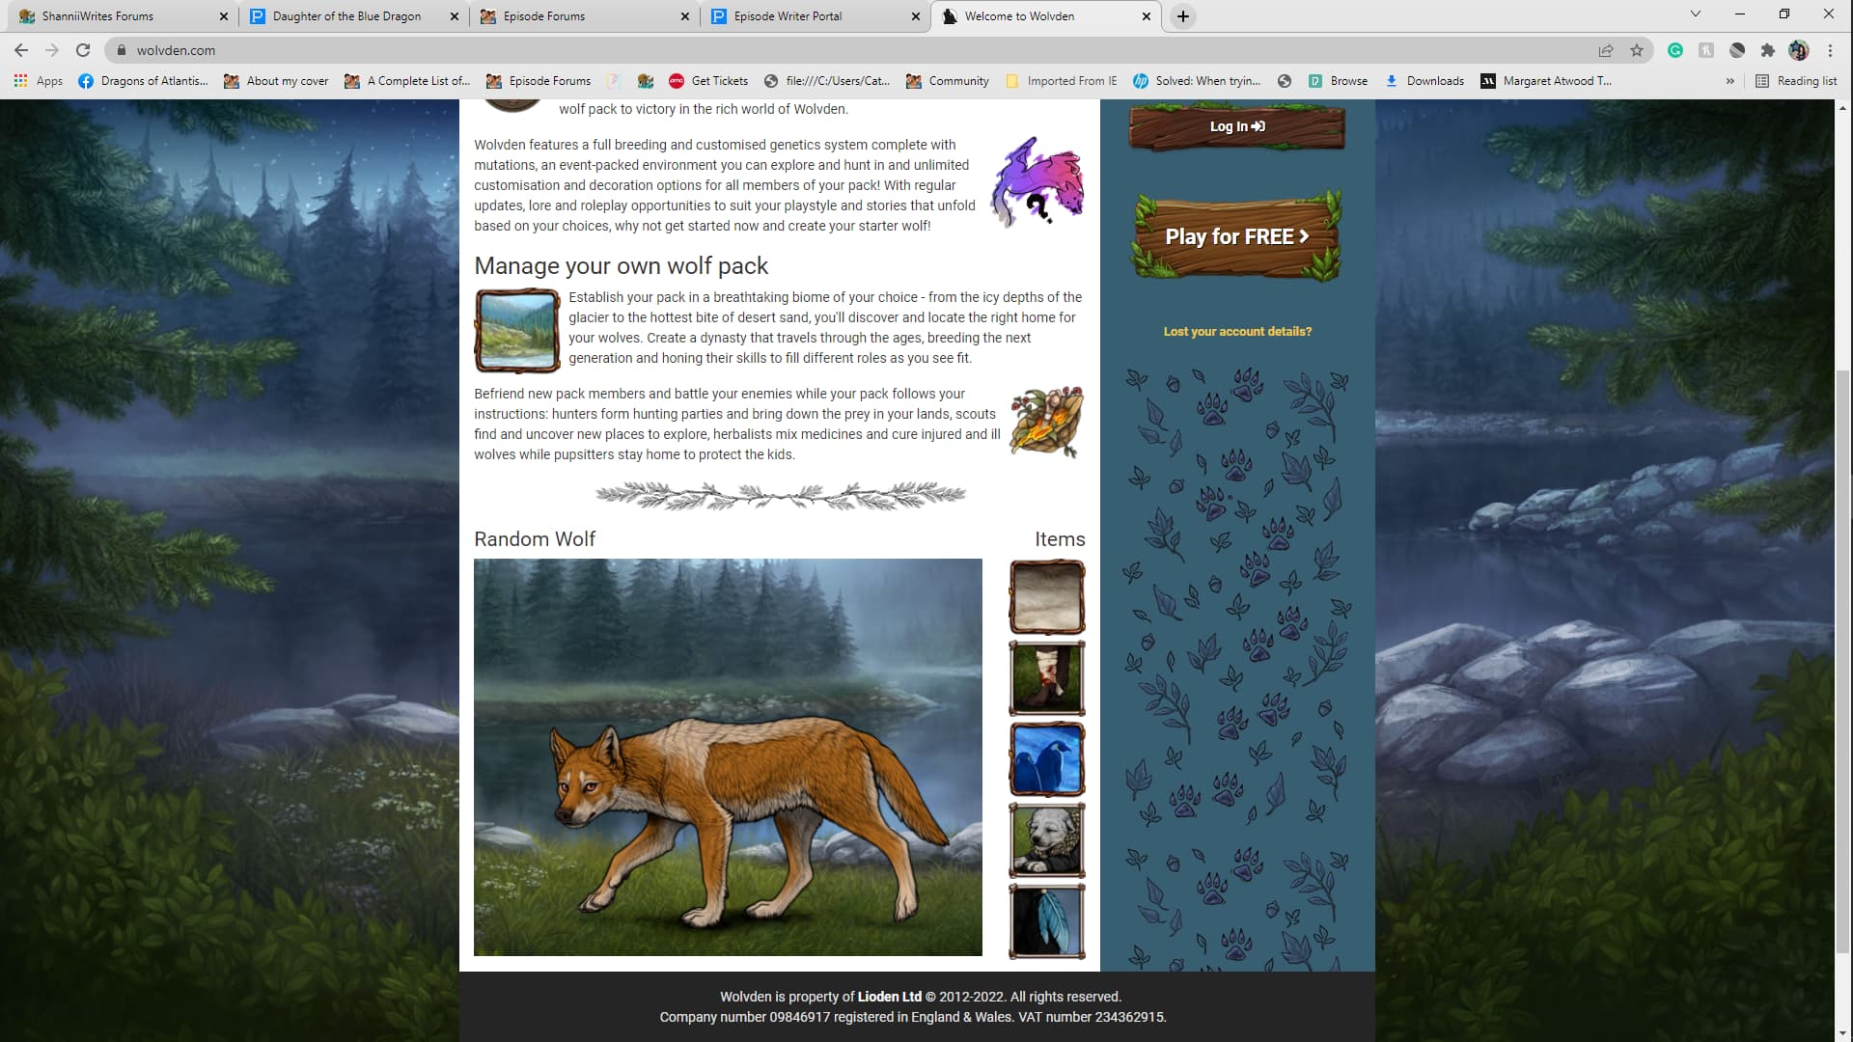Open the Episode Forums bookmark
Screen dimensions: 1853x1042
[x=539, y=81]
